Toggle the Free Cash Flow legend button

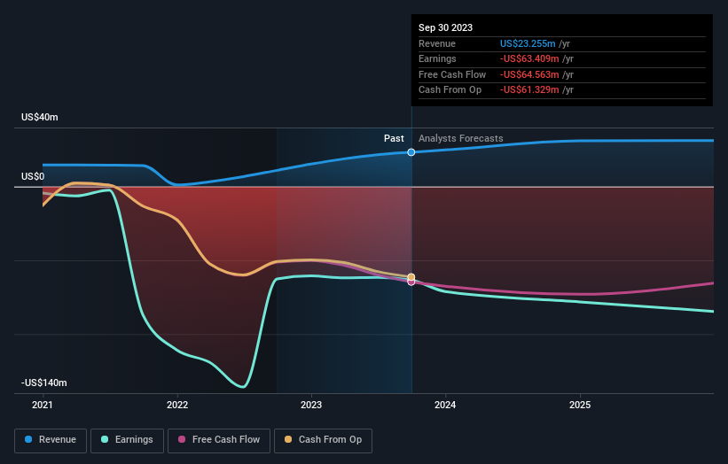click(219, 440)
